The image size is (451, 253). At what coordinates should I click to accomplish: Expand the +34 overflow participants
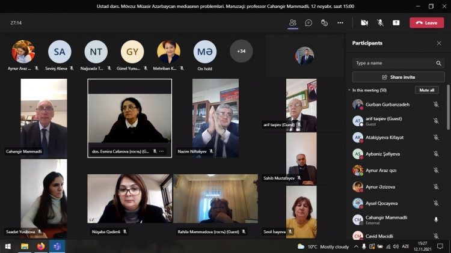(241, 51)
